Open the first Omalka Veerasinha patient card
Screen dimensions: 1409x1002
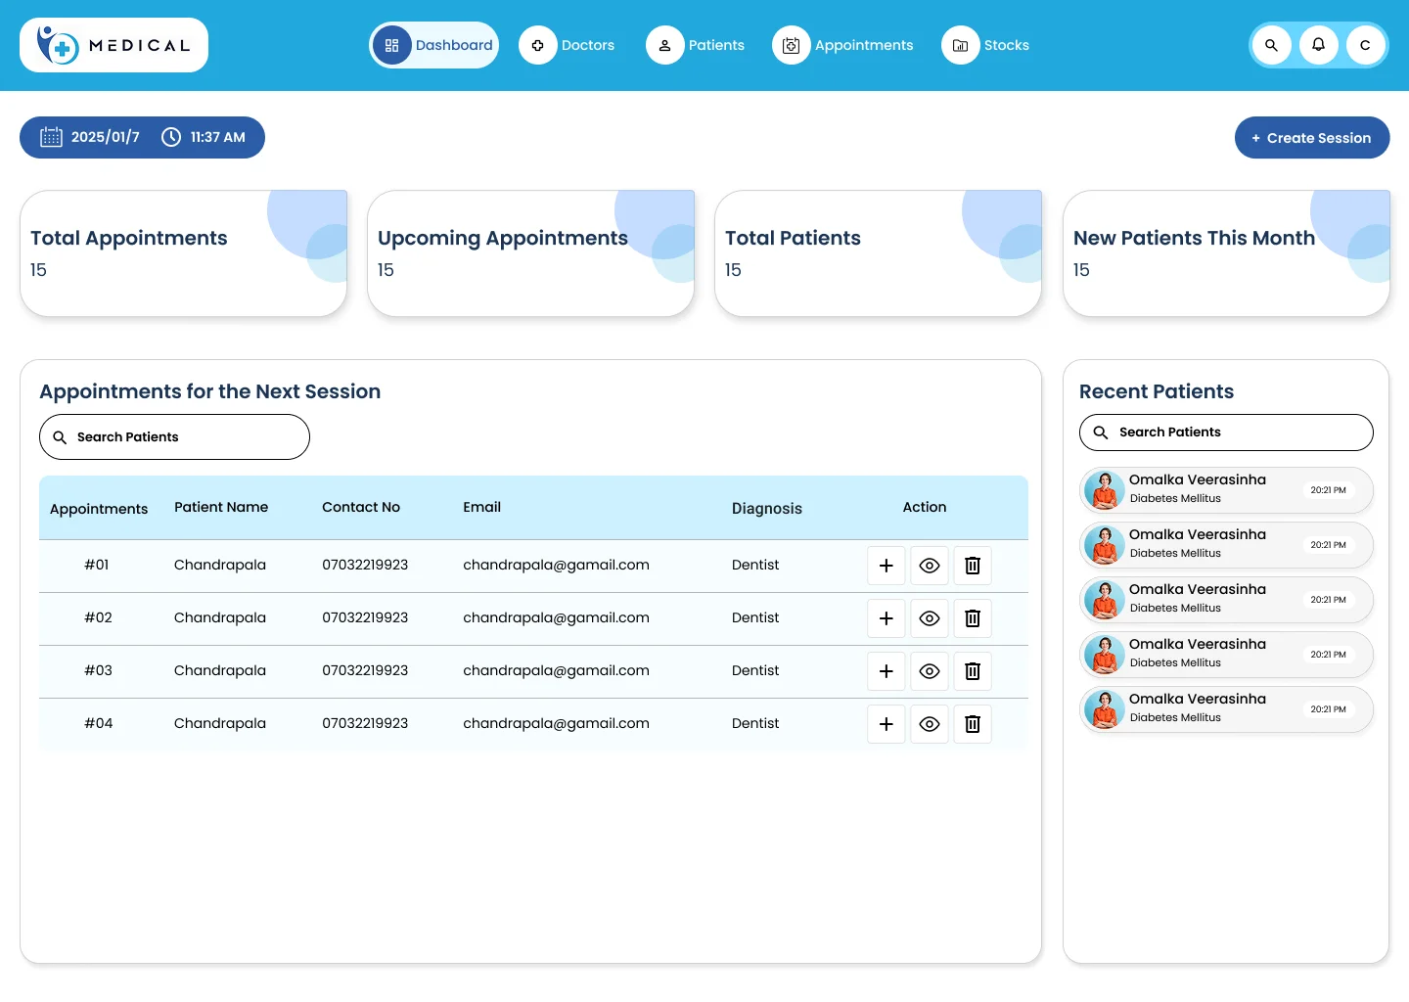tap(1226, 490)
